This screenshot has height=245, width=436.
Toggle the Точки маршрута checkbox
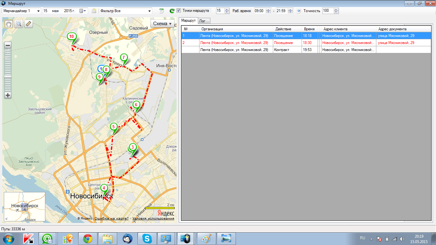click(179, 11)
